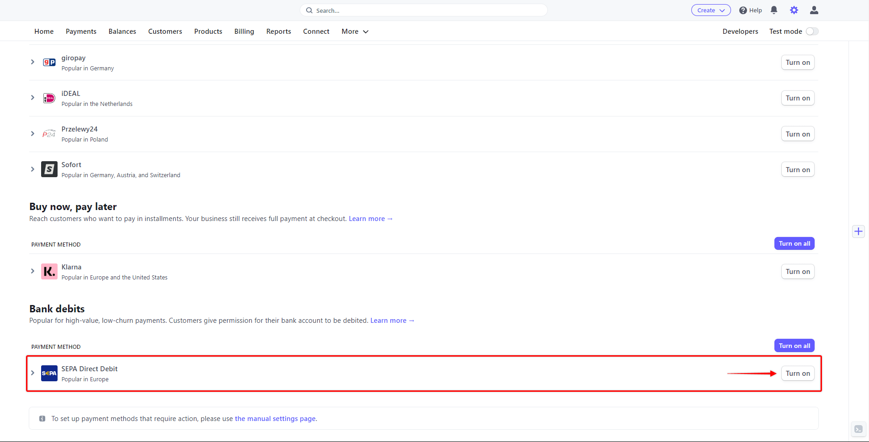Navigate to the Billing menu item

(x=244, y=32)
